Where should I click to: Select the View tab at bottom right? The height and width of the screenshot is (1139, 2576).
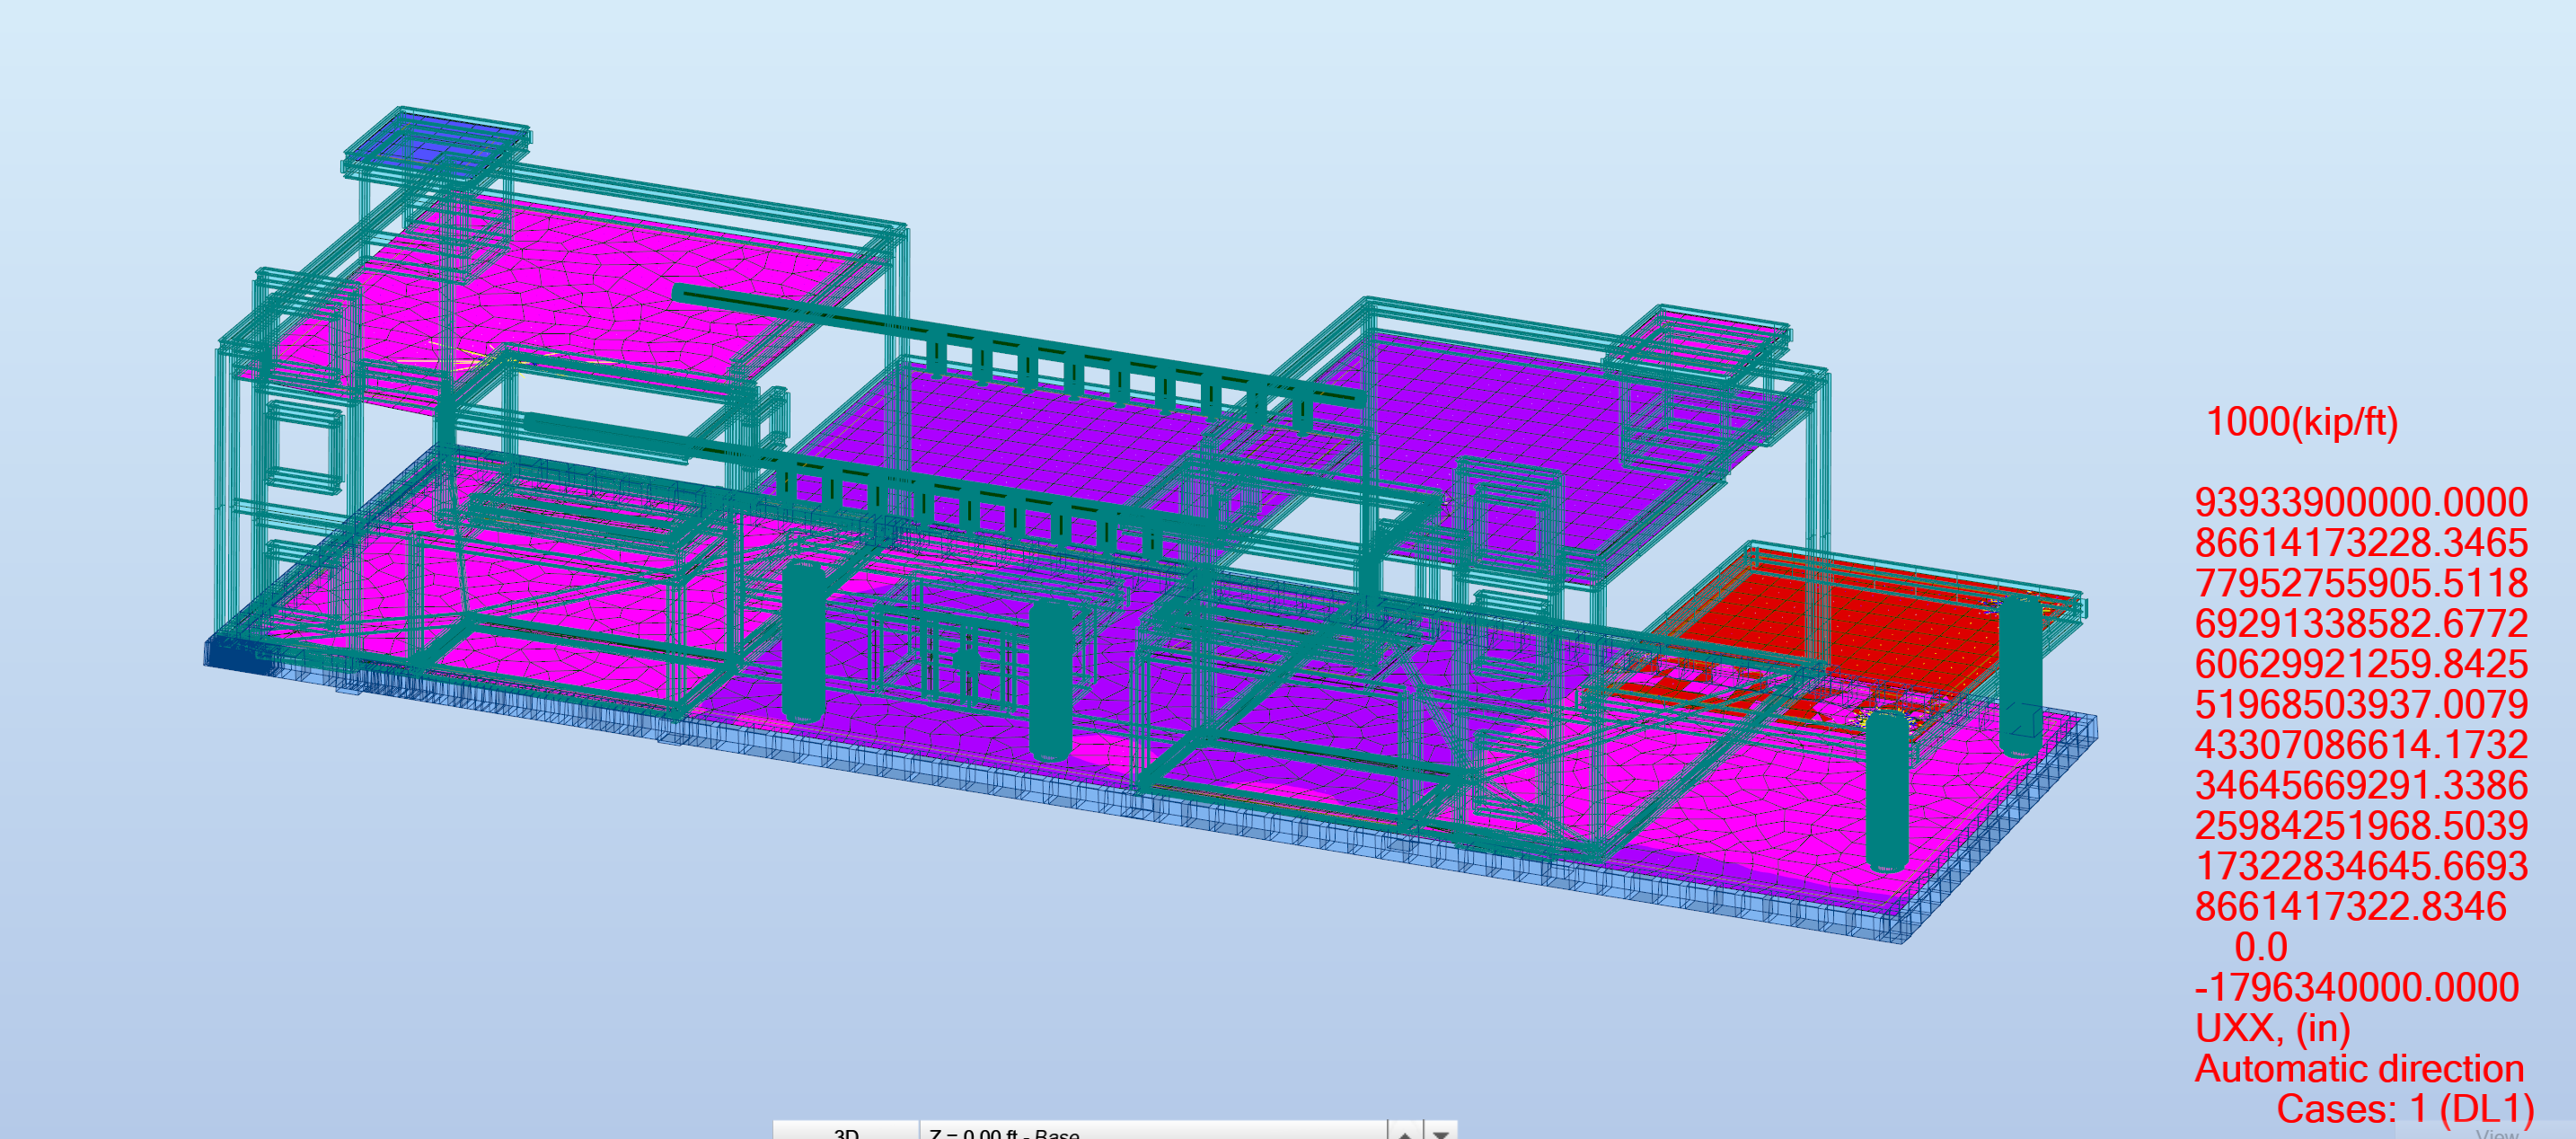(x=2496, y=1132)
